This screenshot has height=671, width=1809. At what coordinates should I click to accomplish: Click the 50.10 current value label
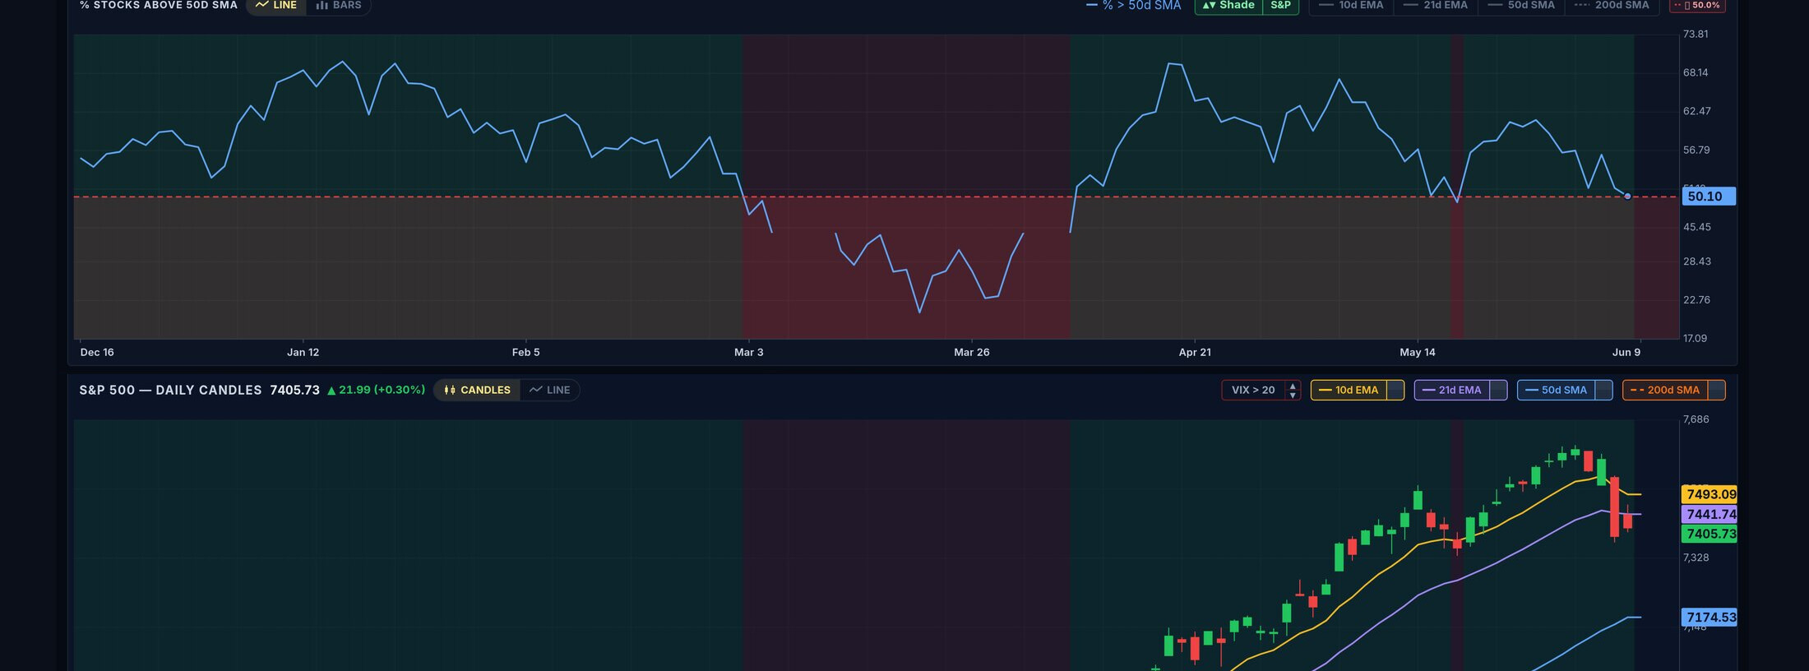tap(1709, 197)
